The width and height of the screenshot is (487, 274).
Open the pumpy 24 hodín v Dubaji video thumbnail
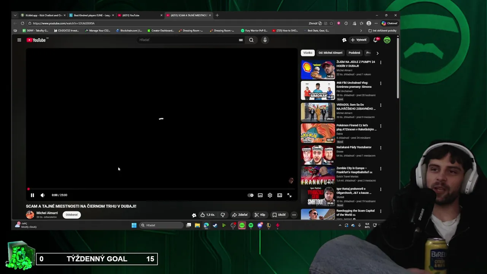click(318, 70)
